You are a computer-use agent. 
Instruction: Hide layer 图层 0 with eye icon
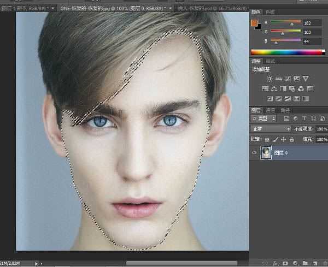(x=254, y=153)
